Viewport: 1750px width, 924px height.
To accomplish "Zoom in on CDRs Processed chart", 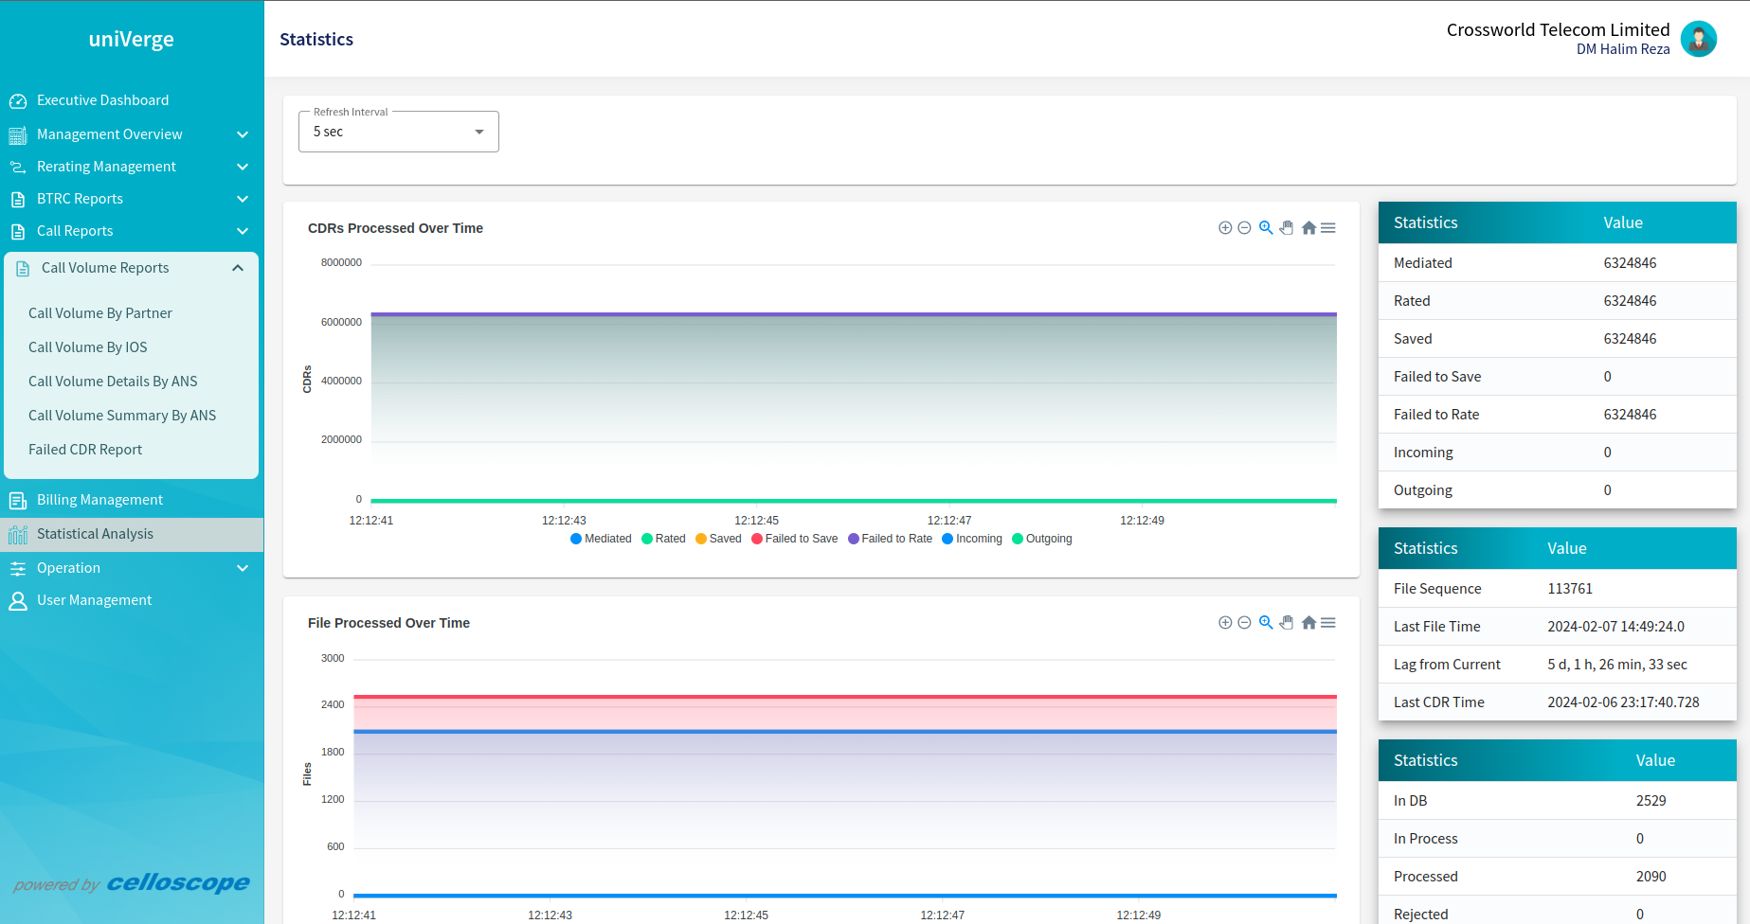I will pos(1225,228).
